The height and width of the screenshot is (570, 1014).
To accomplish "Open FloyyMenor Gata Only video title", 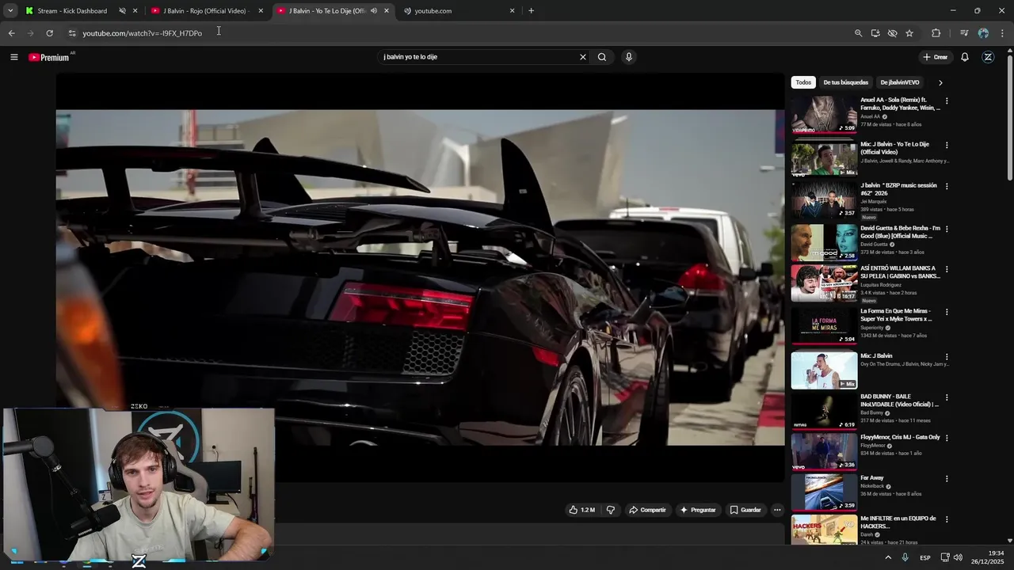I will coord(900,437).
